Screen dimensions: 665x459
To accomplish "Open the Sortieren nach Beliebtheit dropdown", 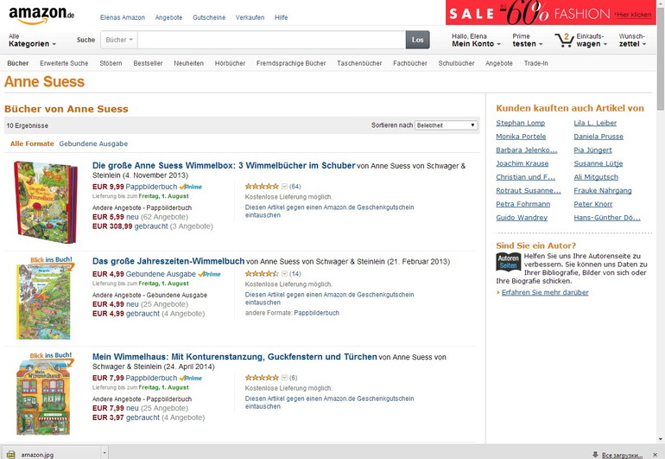I will coord(446,125).
